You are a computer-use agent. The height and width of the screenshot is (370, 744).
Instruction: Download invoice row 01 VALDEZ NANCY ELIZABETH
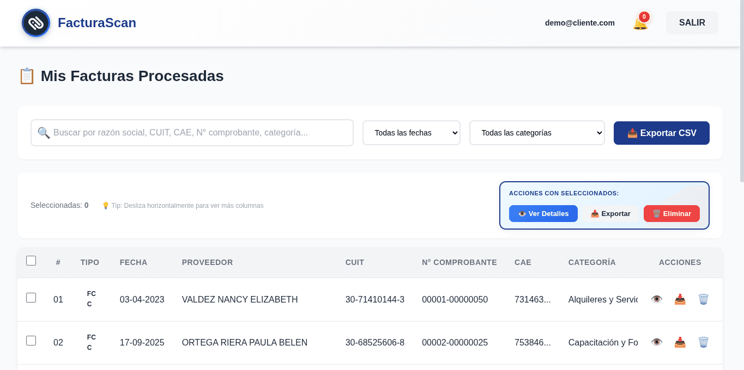[x=680, y=299]
